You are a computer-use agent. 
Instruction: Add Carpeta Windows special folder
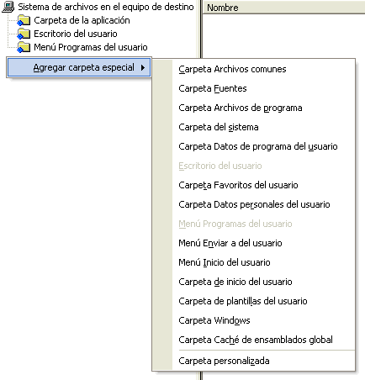coord(214,320)
